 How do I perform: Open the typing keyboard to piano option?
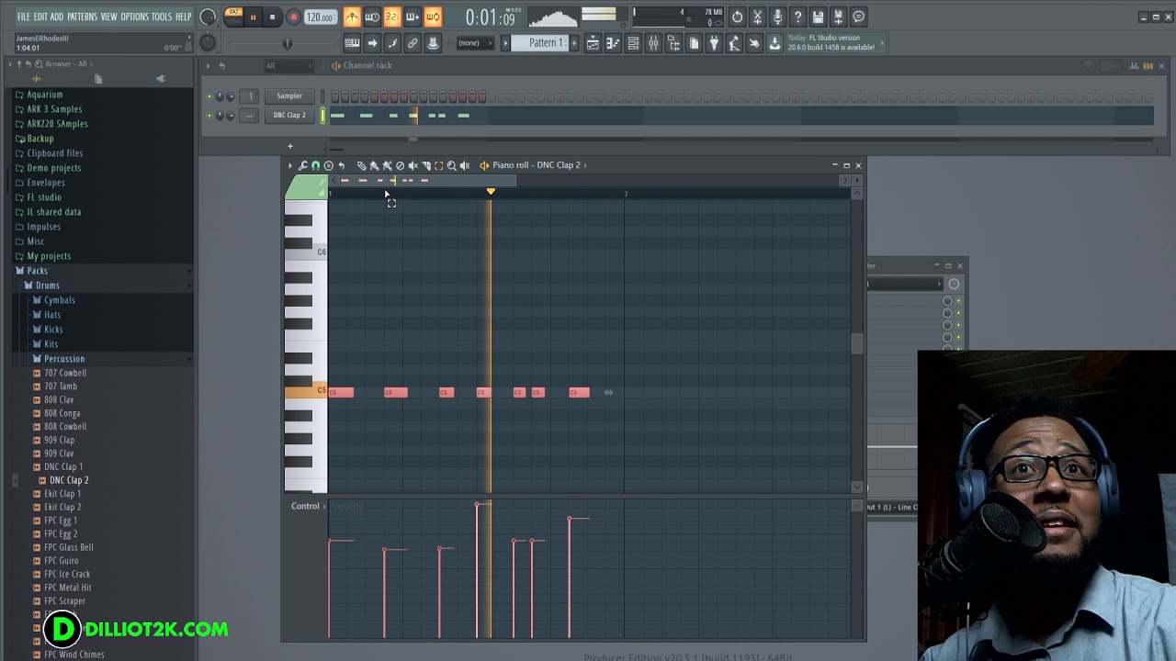pyautogui.click(x=352, y=43)
